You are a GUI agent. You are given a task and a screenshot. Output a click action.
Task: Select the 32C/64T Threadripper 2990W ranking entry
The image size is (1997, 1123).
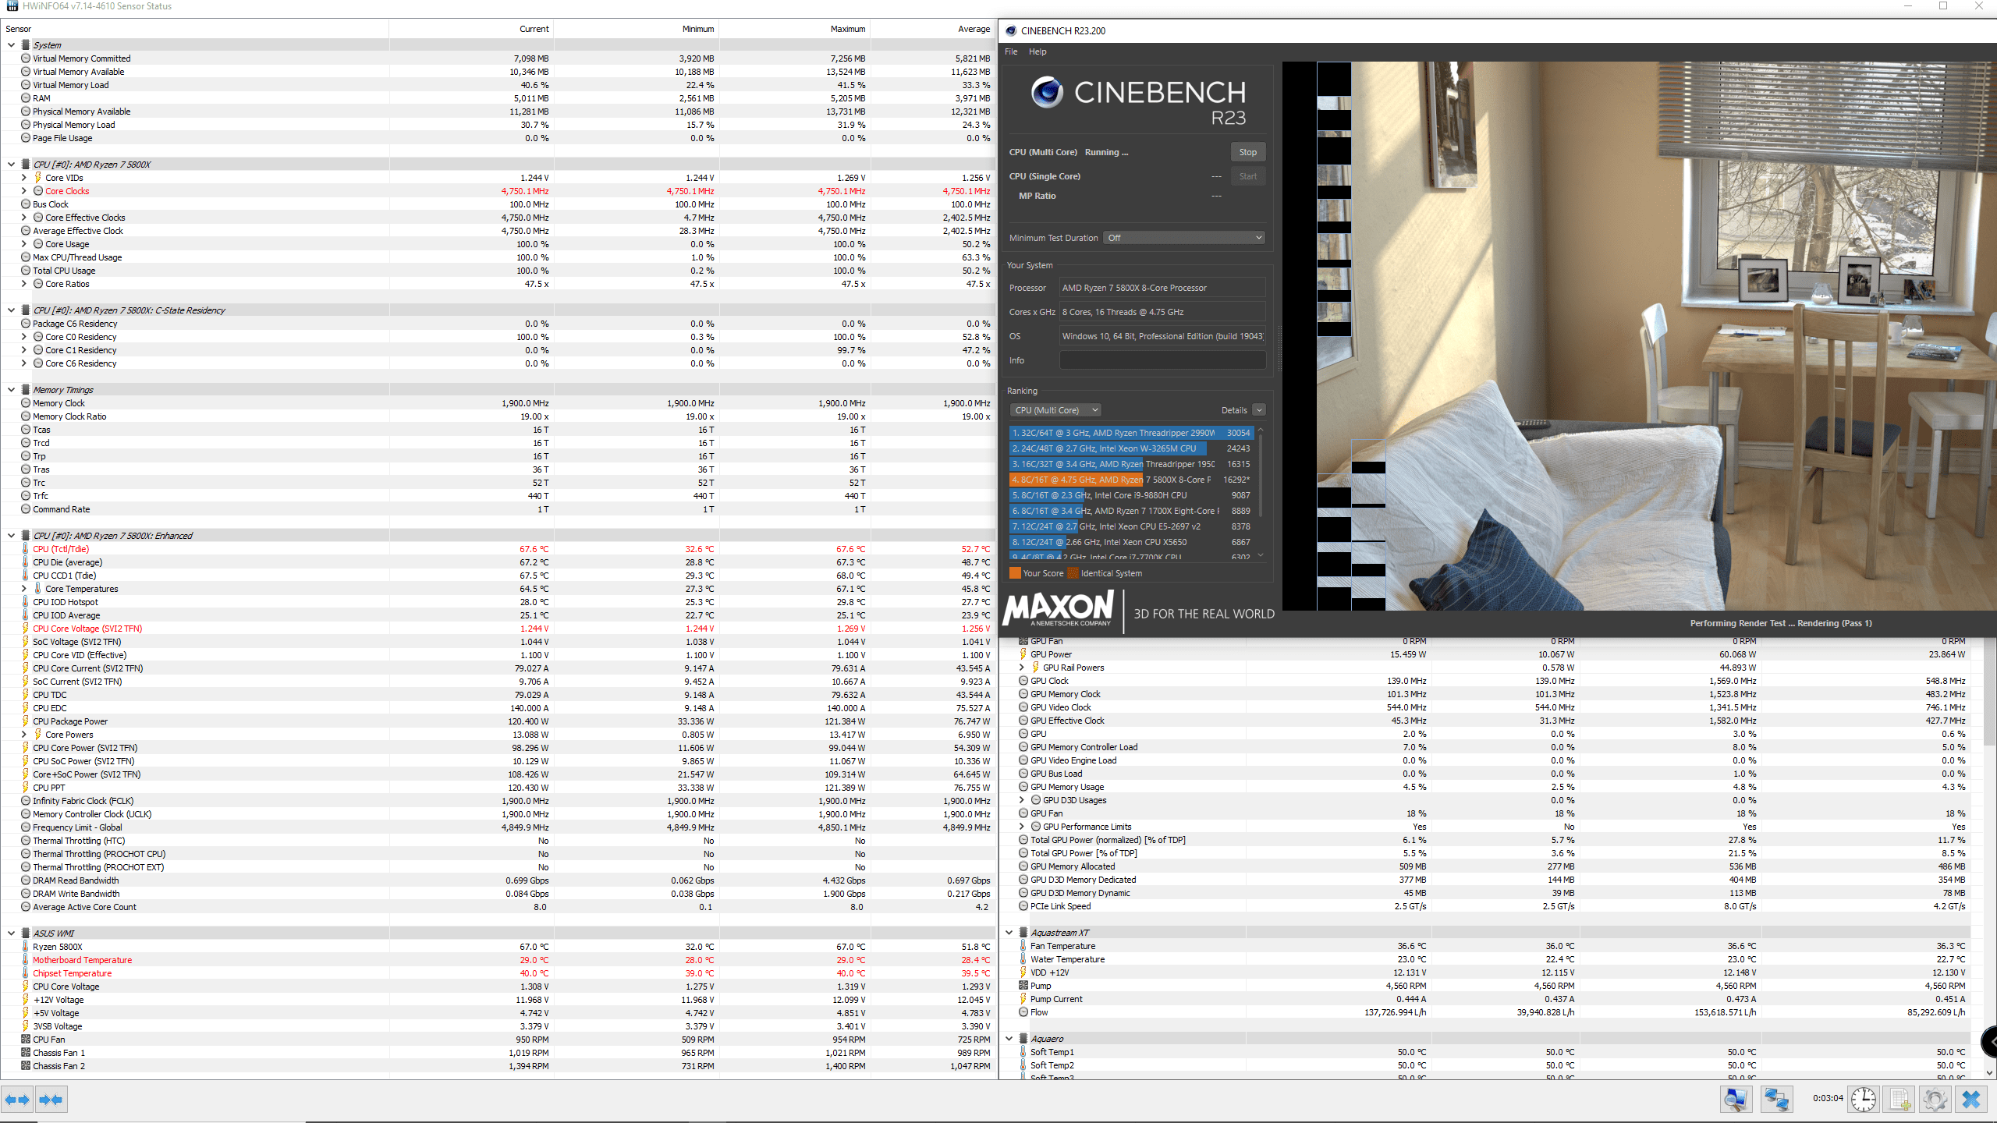pyautogui.click(x=1131, y=433)
